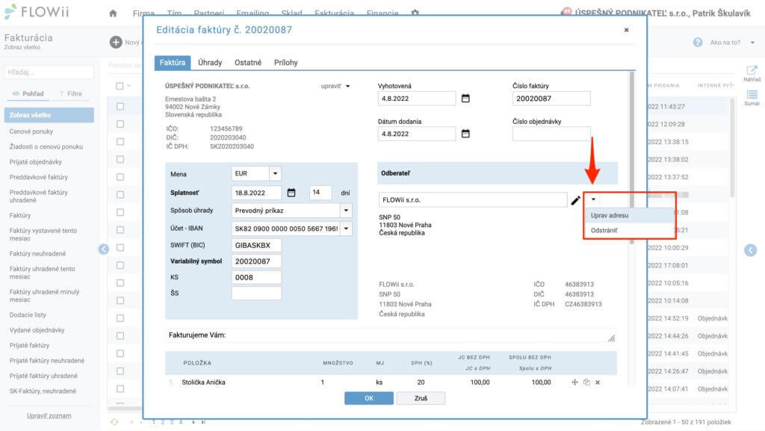Click the Číslo objednávky field
765x431 pixels.
pyautogui.click(x=551, y=134)
